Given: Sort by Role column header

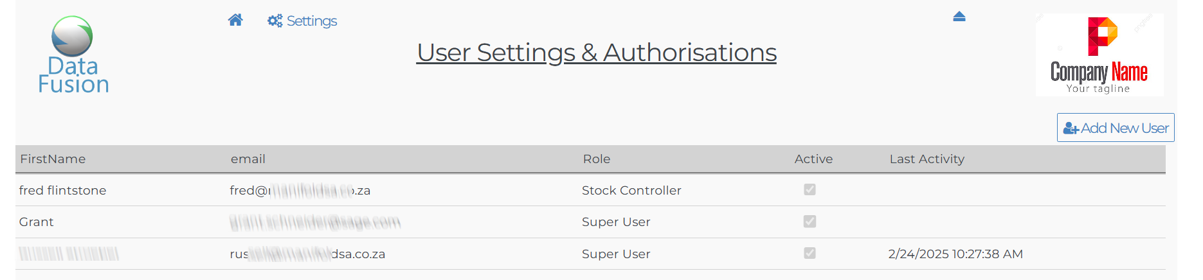Looking at the screenshot, I should click(597, 159).
